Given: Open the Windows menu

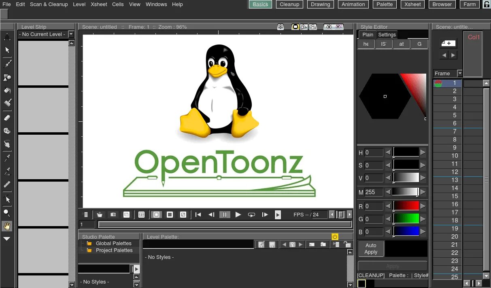Looking at the screenshot, I should click(156, 4).
